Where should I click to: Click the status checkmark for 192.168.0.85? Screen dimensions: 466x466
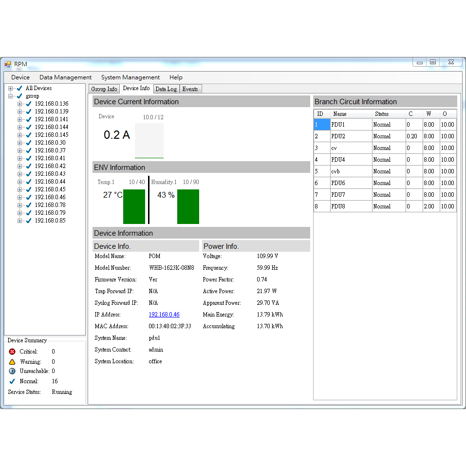pos(29,221)
